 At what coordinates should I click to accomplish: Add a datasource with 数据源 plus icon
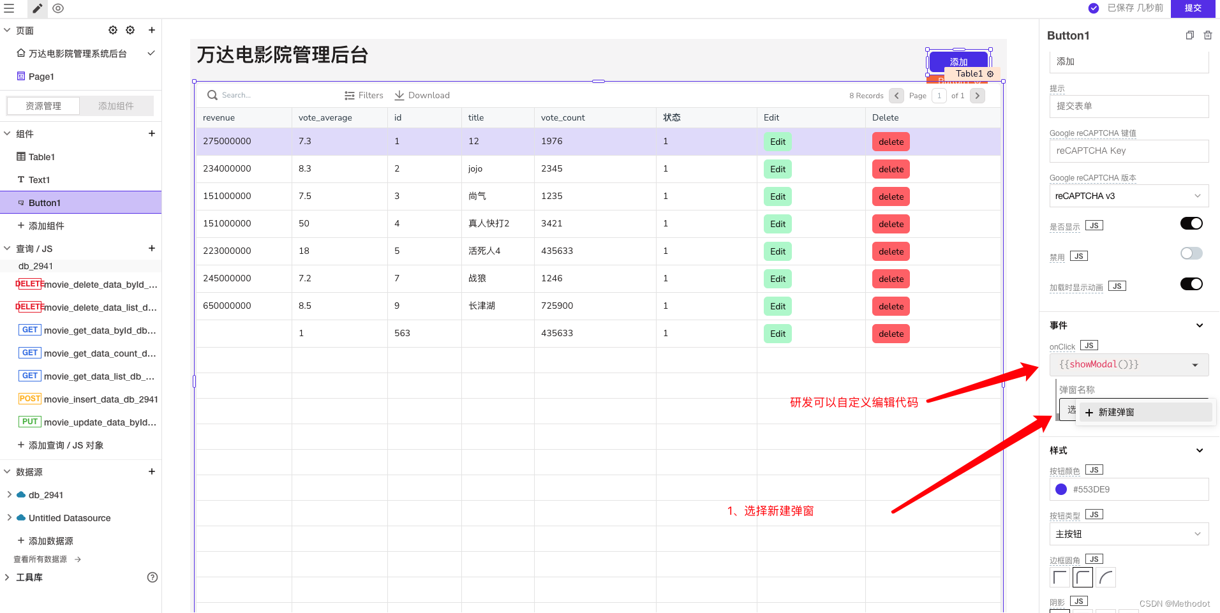(152, 471)
